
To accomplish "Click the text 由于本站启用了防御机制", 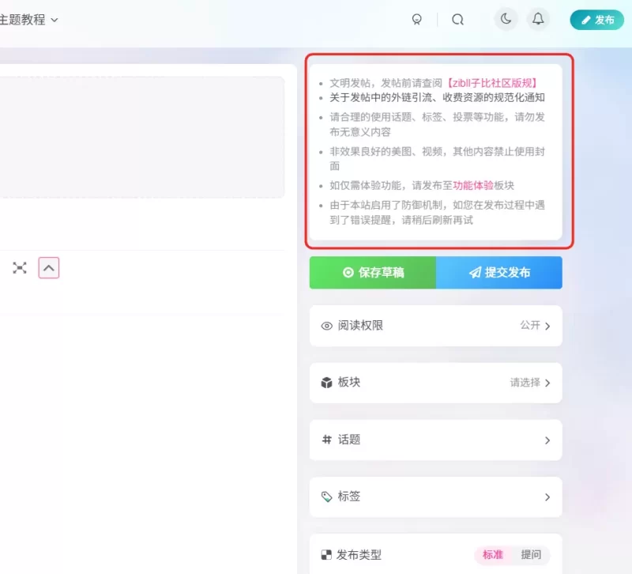I will 386,205.
